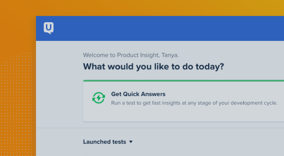Viewport: 284px width, 156px height.
Task: Click 'What would you like to do today?' heading
Action: coord(153,67)
